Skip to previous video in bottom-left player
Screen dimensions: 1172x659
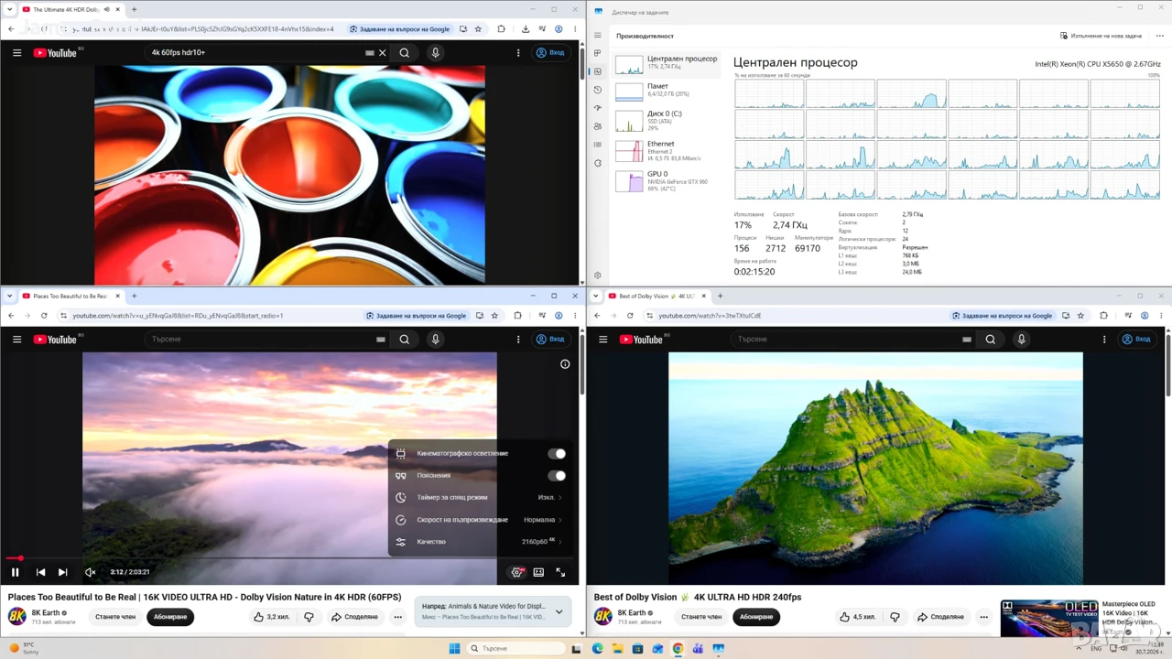(x=40, y=572)
